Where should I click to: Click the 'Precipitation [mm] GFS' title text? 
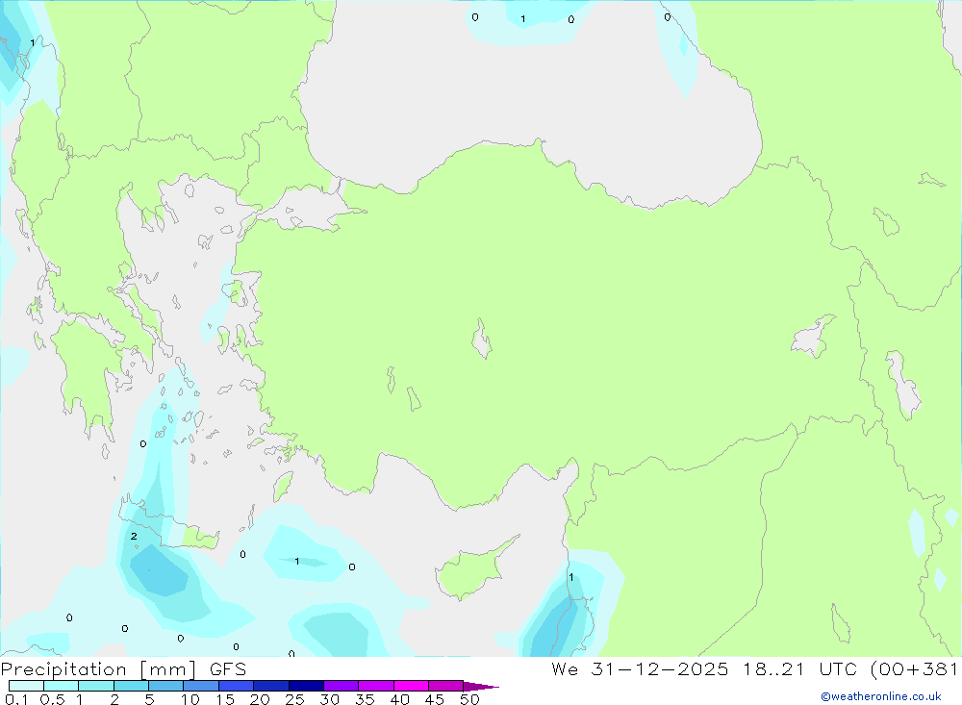coord(123,669)
